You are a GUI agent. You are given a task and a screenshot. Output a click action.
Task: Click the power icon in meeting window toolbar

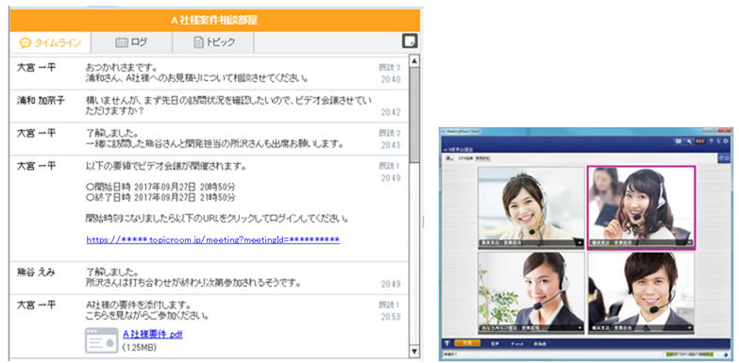point(726,141)
